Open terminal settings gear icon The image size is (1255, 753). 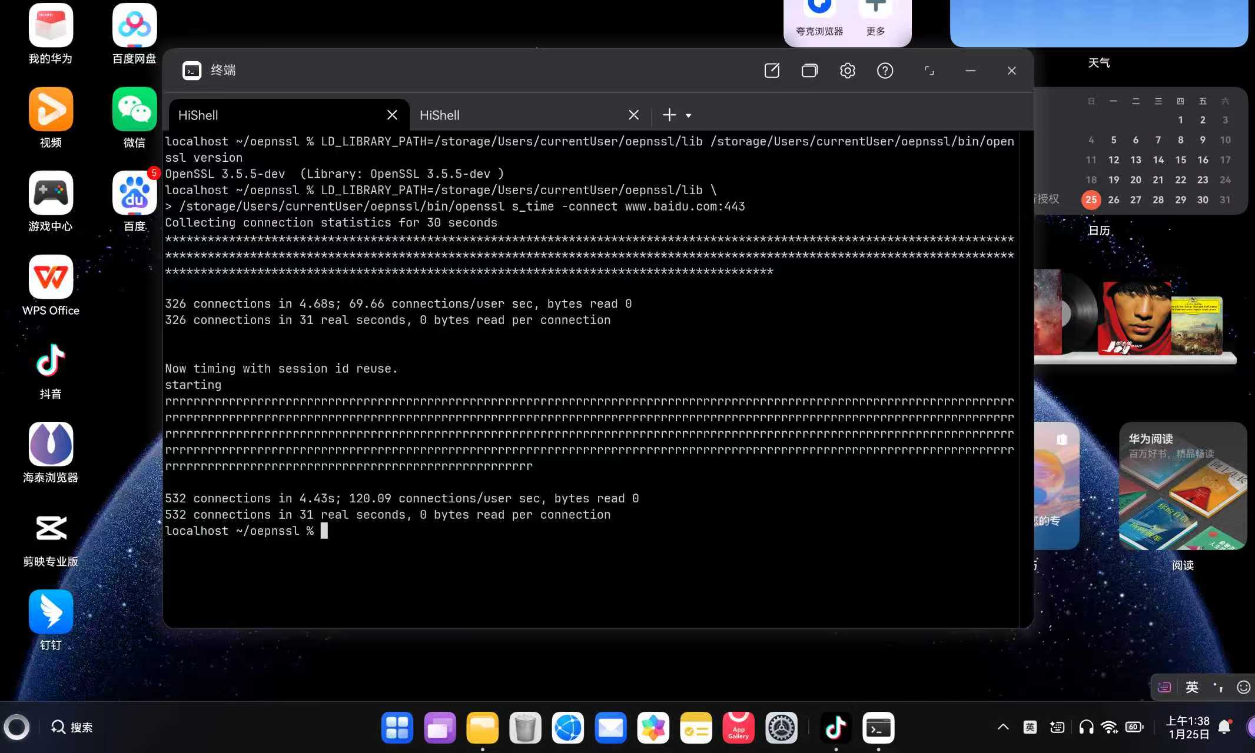pyautogui.click(x=847, y=71)
